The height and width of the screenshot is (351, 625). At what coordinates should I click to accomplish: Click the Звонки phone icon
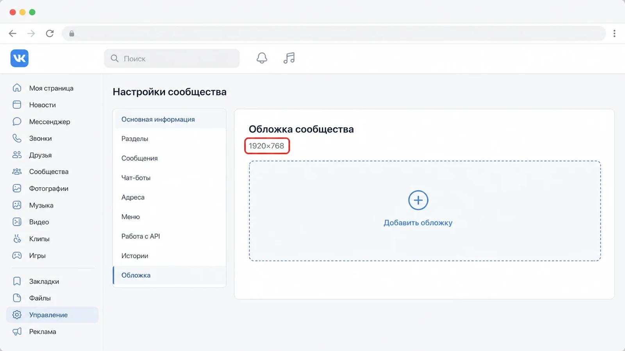(17, 138)
